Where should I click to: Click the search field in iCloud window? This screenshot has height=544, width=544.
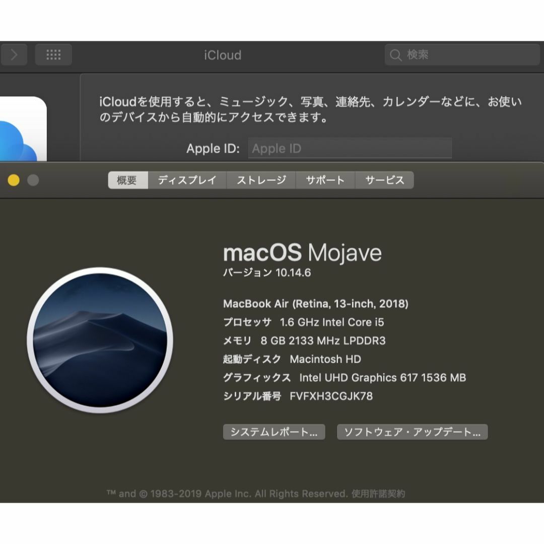[x=462, y=55]
